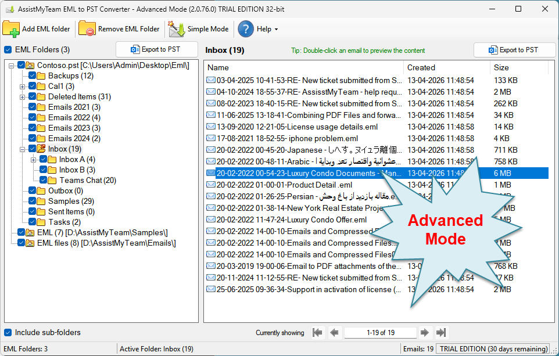
Task: Uncheck the Deleted Items folder checkbox
Action: 33,96
